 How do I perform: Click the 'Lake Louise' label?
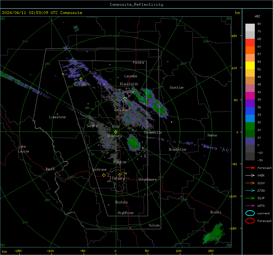point(23,149)
